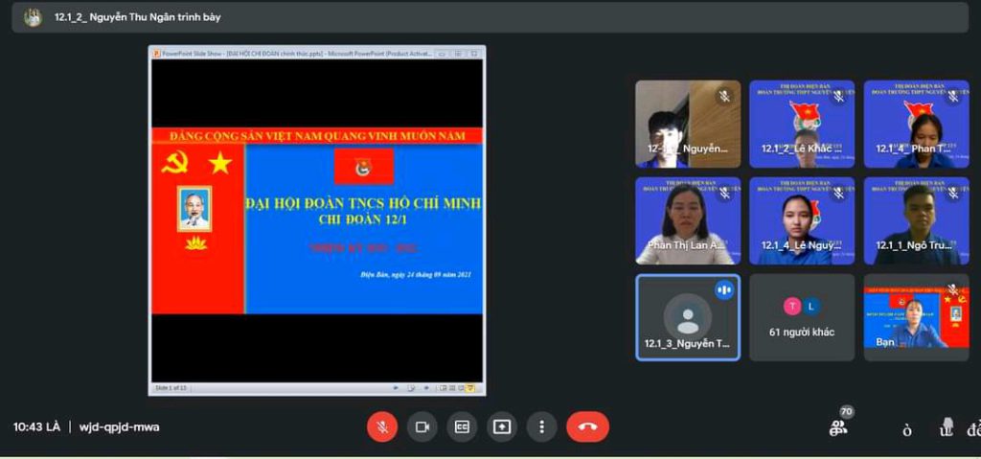Click the 'Nguyễn Thu Ngân trình bày' presenter banner text
This screenshot has height=459, width=981.
tap(137, 17)
